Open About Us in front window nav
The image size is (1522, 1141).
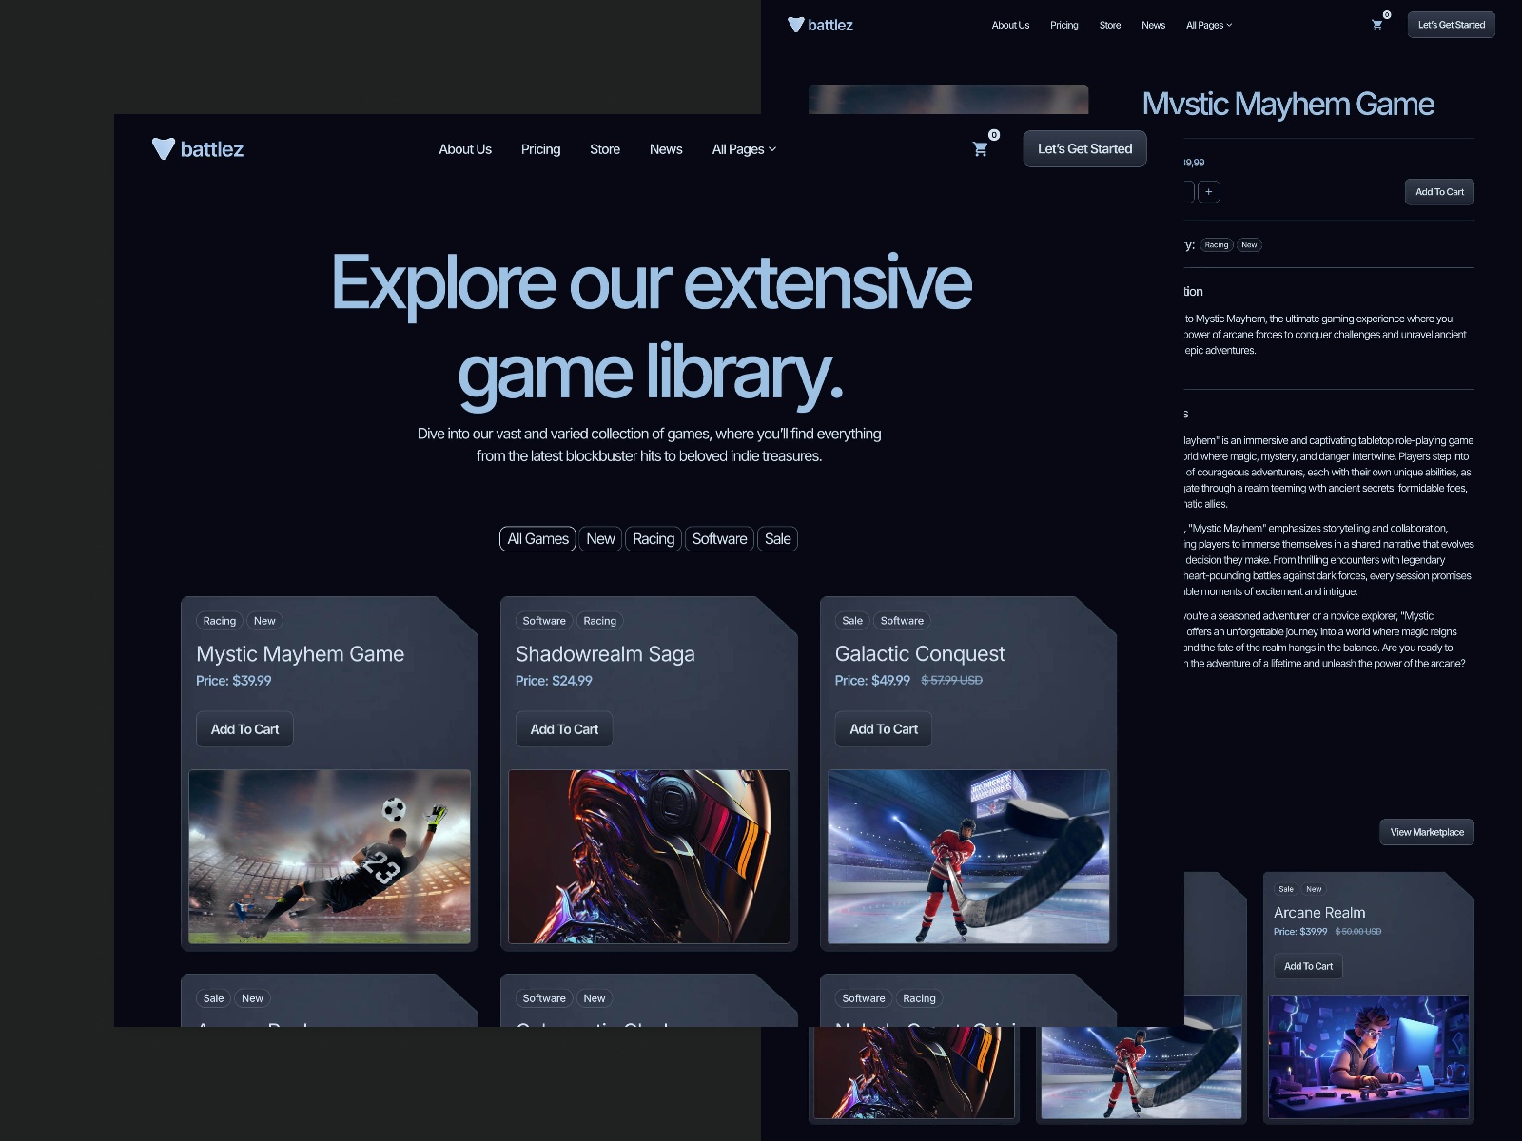pyautogui.click(x=465, y=149)
